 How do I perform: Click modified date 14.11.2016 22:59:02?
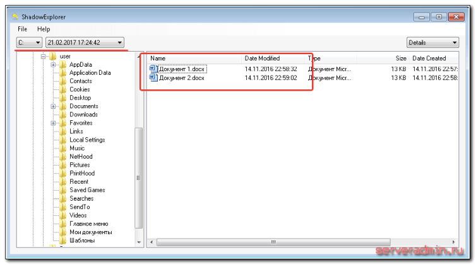point(271,78)
